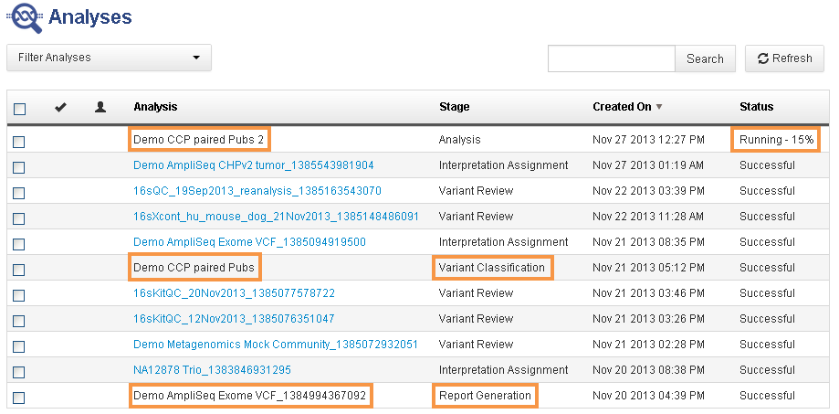Open Demo AmpliSeq CHPv2 tumor analysis link
839x414 pixels.
[x=253, y=165]
